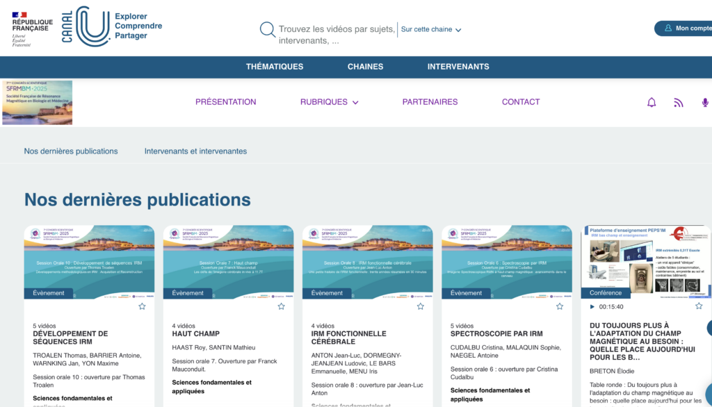Go to the INTERVENANTS section

point(458,67)
